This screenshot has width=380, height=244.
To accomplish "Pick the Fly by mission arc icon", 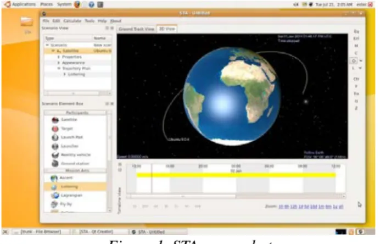I will point(54,204).
